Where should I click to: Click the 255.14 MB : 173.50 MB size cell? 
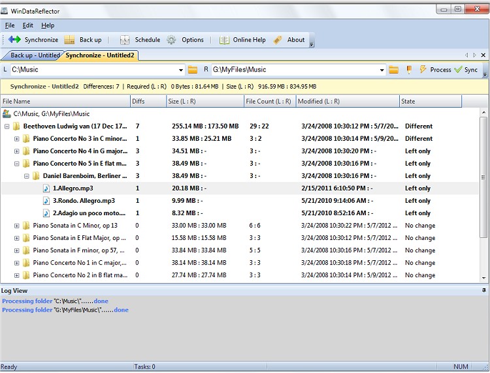pyautogui.click(x=205, y=127)
